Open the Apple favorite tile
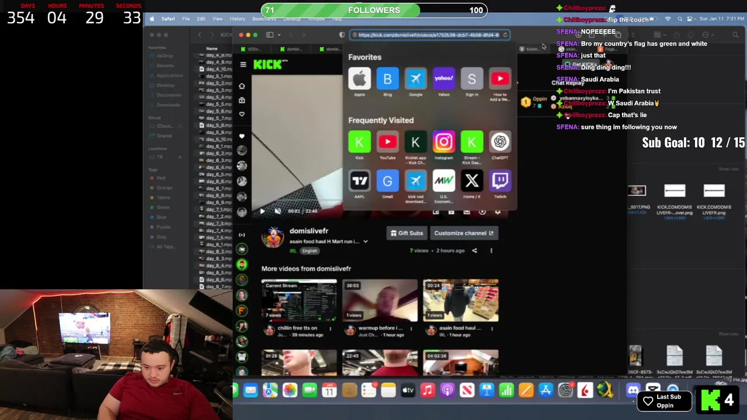747x420 pixels. tap(359, 79)
